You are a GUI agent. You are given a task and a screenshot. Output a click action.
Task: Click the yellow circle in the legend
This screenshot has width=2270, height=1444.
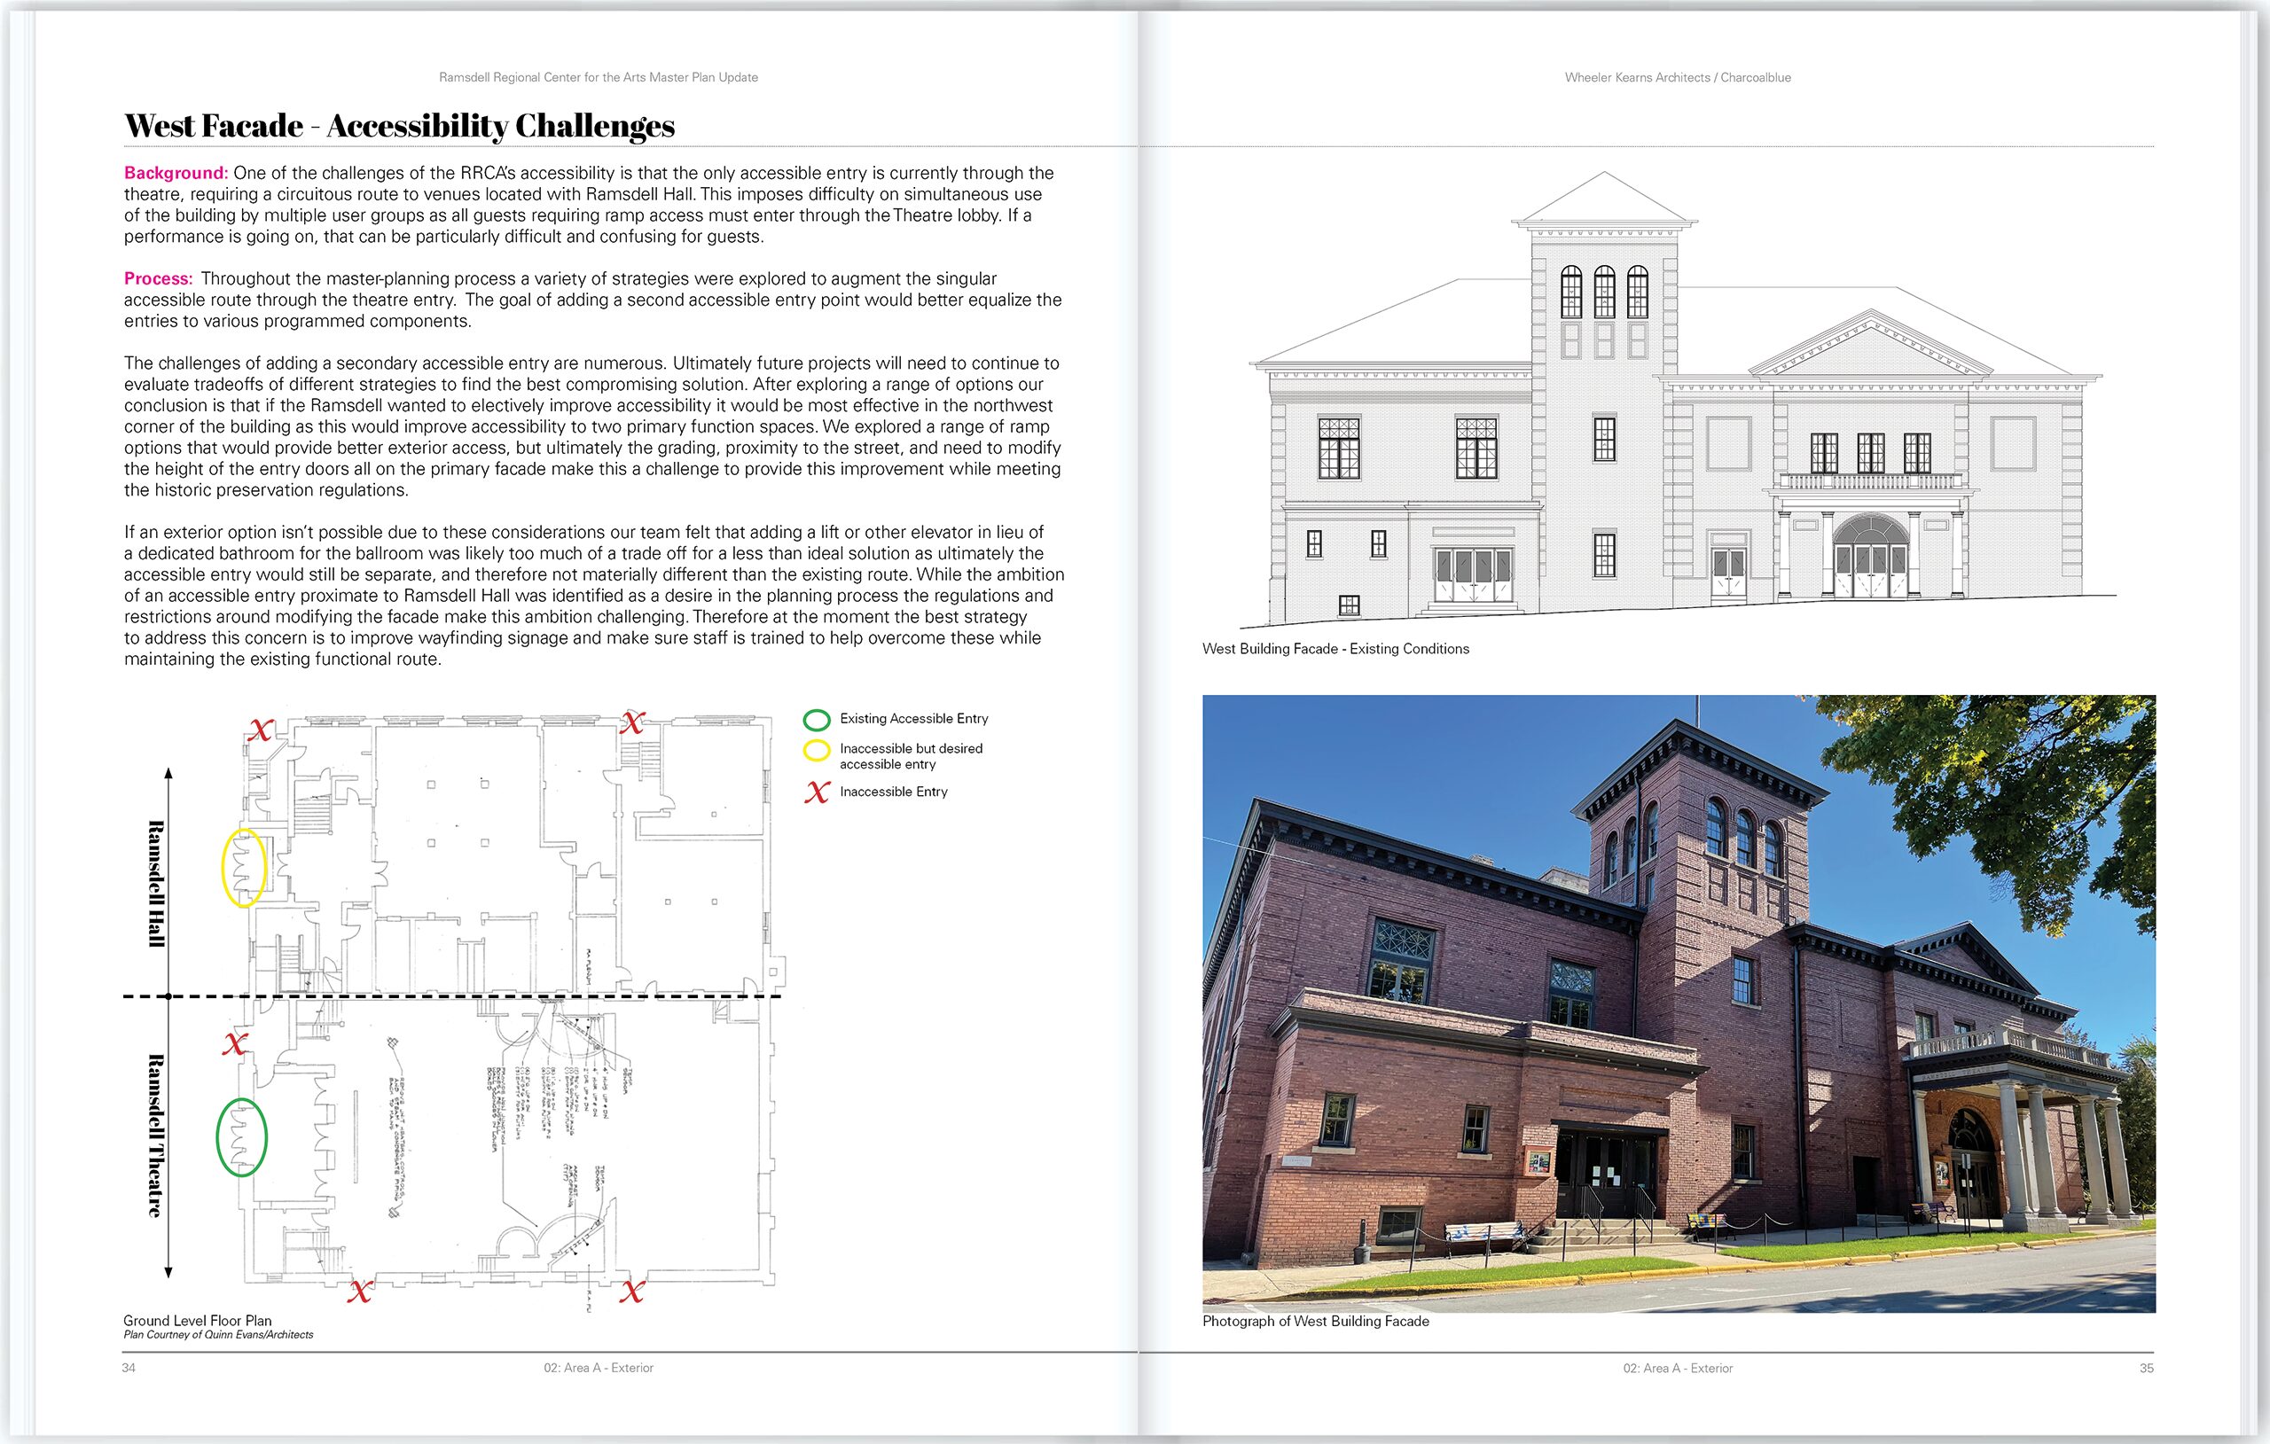[817, 751]
